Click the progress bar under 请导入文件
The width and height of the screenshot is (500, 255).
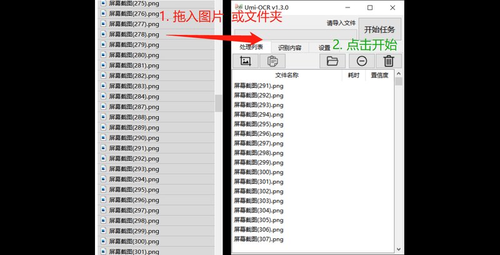pos(295,34)
